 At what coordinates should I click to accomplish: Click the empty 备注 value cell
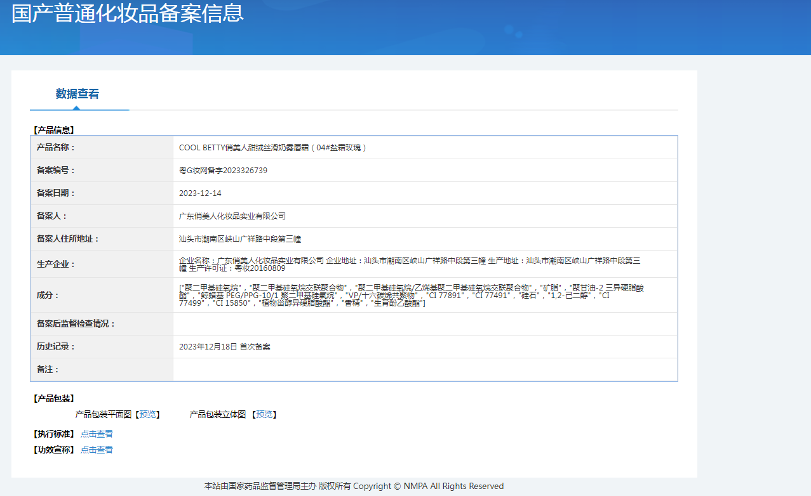tap(424, 370)
